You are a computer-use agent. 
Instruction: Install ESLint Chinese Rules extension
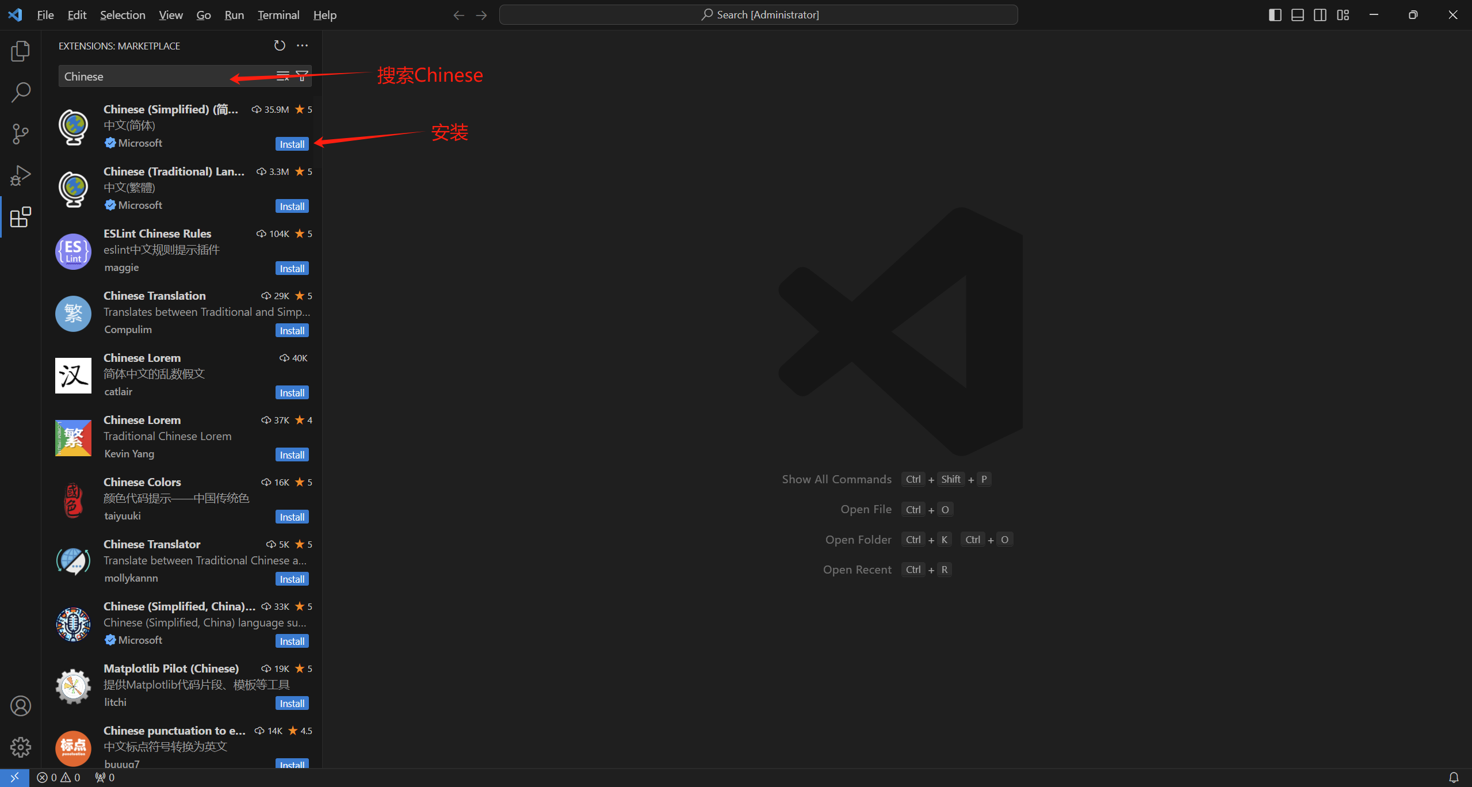[x=292, y=269]
